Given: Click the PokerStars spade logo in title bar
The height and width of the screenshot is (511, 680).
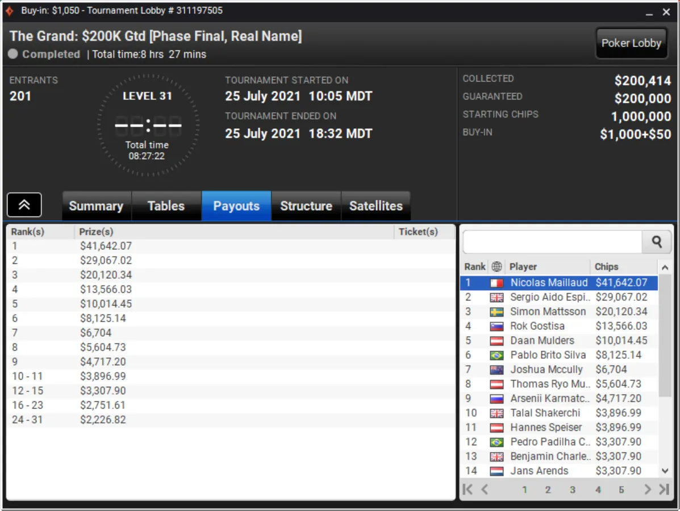Looking at the screenshot, I should (x=9, y=10).
